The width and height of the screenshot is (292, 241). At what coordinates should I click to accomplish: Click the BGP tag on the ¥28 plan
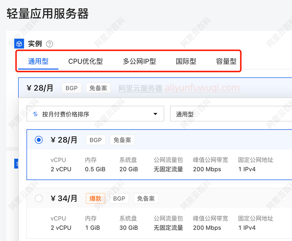point(95,140)
